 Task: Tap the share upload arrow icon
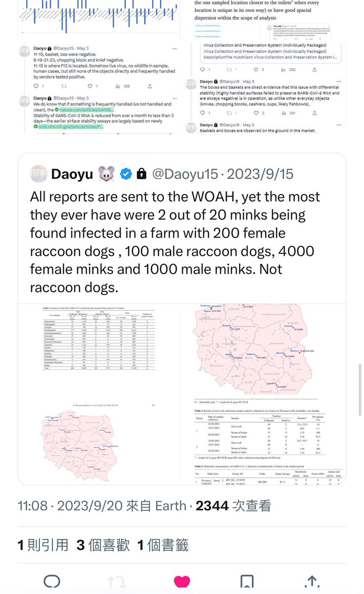(x=312, y=582)
